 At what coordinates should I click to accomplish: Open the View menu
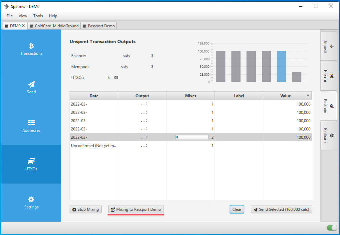click(x=23, y=16)
